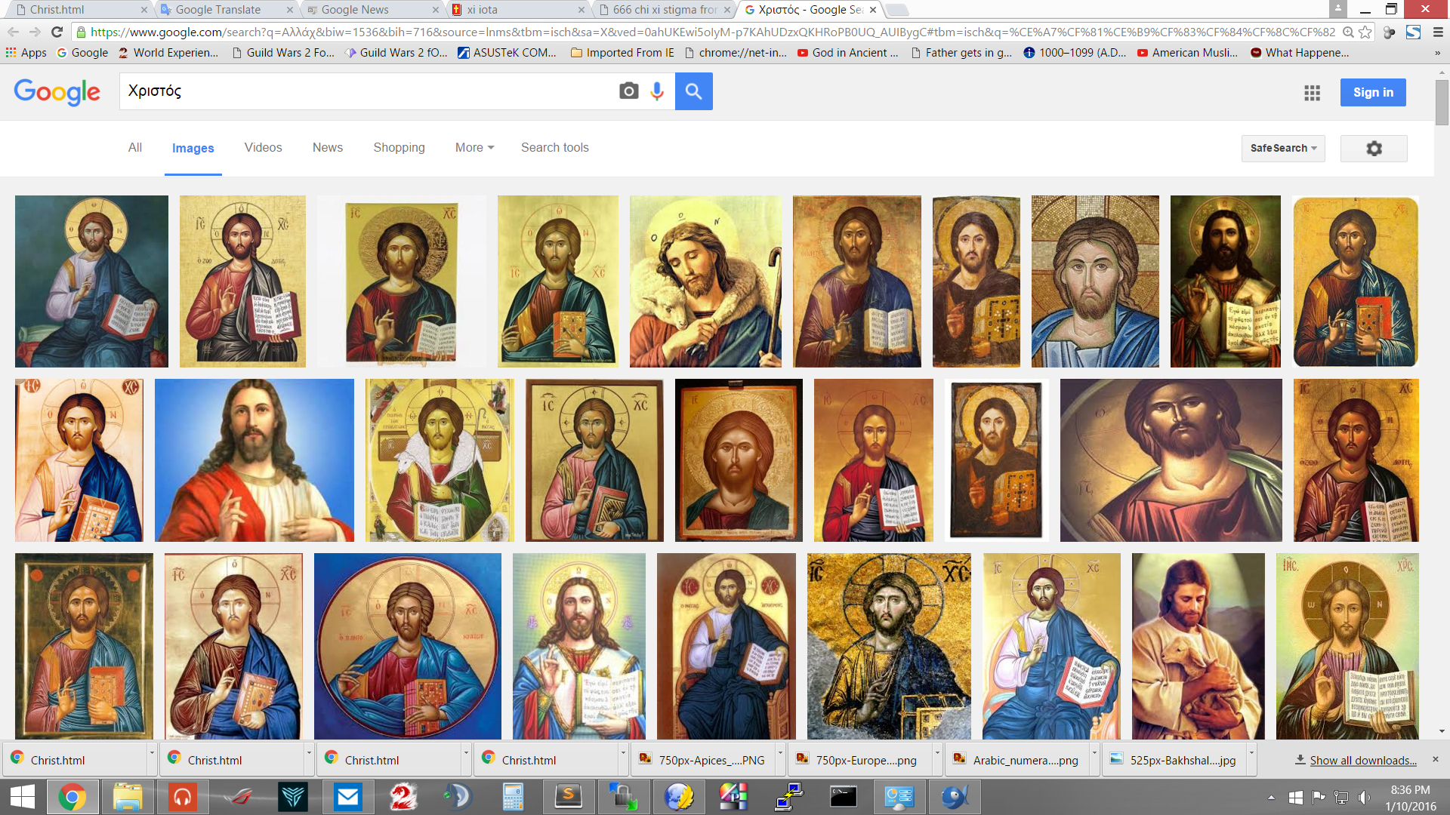Click the Search tools option
This screenshot has width=1450, height=815.
pos(554,148)
